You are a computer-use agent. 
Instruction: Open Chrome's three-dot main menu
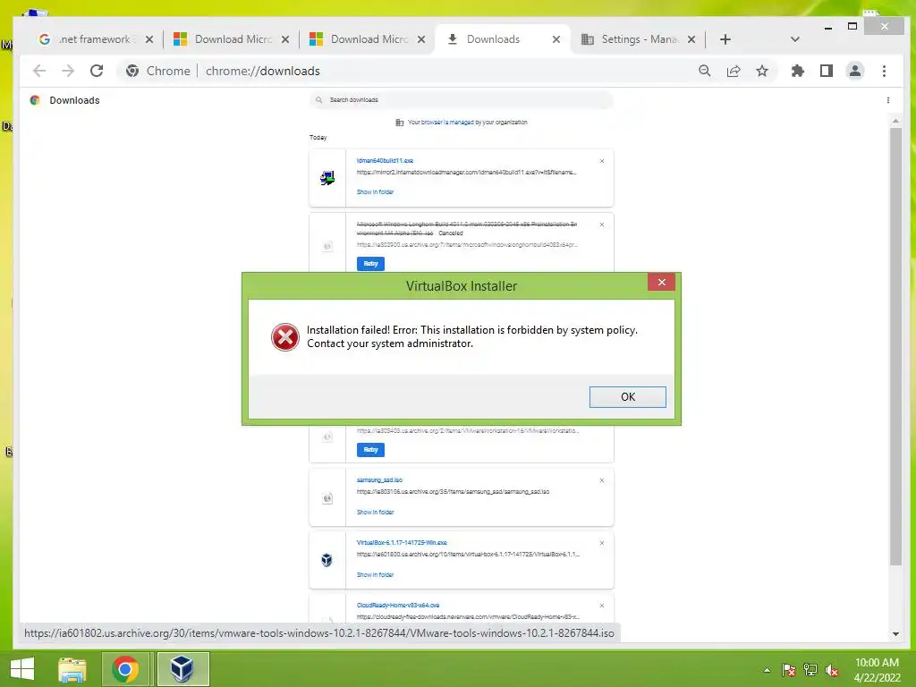(884, 71)
